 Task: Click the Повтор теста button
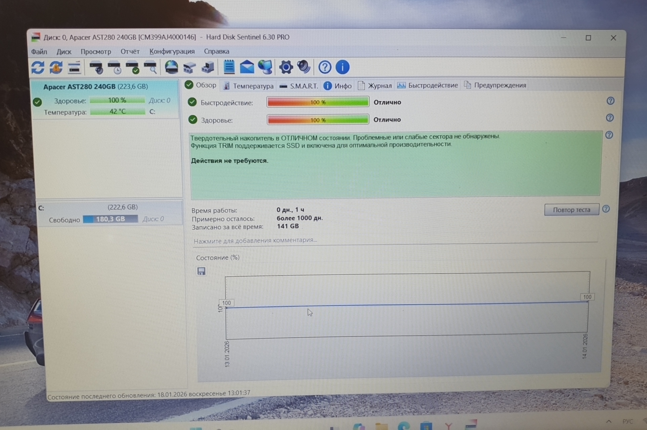pos(571,210)
